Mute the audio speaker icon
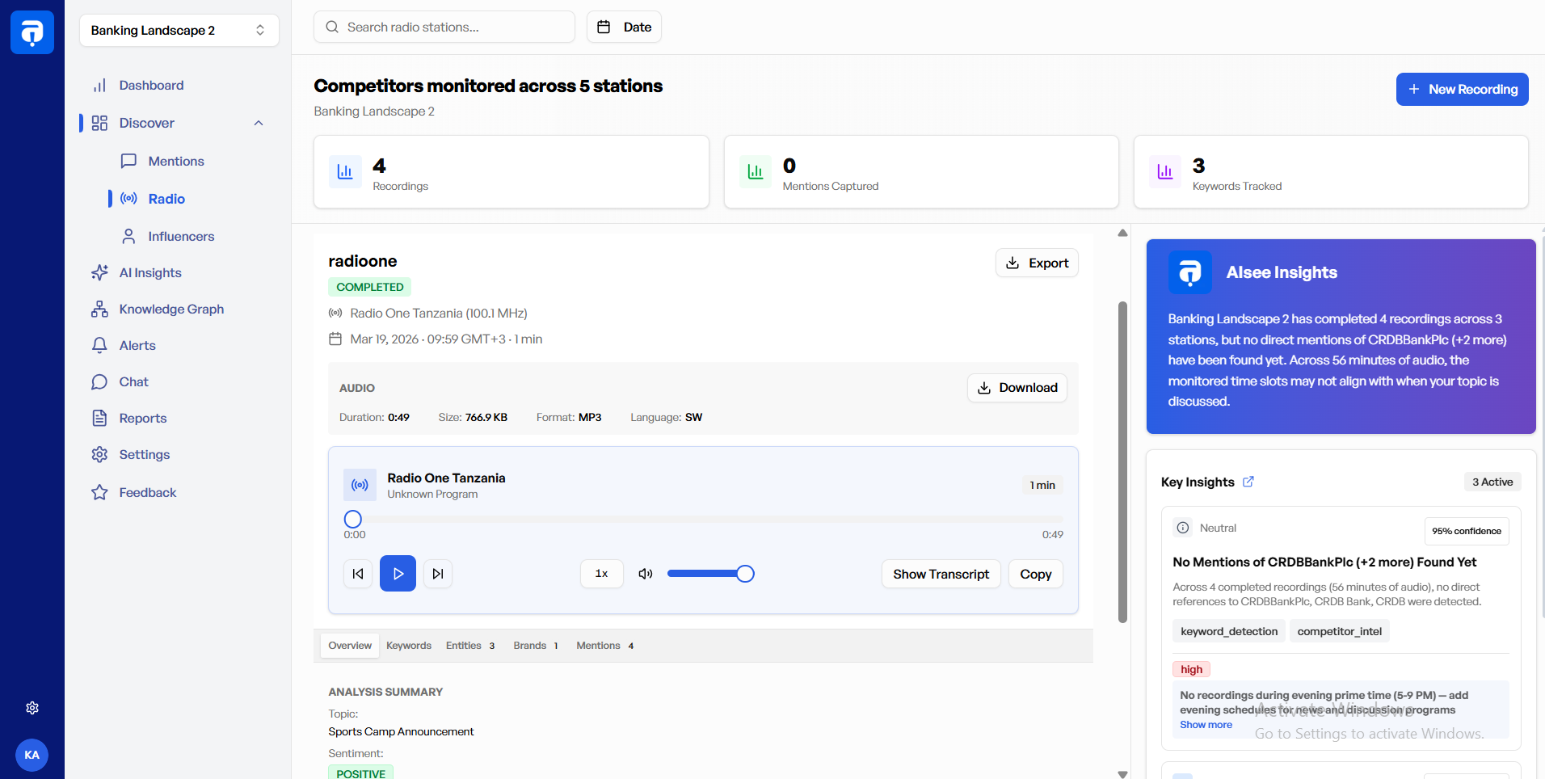This screenshot has height=779, width=1545. point(645,574)
